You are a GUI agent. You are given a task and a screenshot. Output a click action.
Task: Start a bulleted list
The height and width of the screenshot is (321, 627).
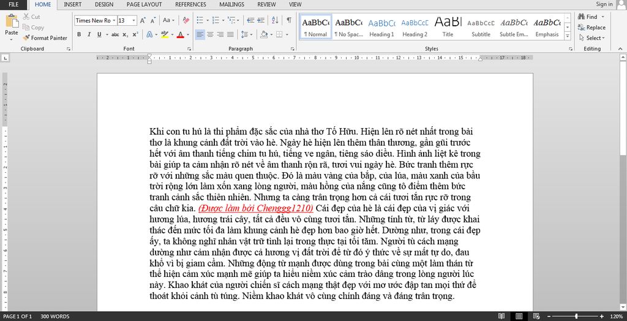(x=200, y=20)
